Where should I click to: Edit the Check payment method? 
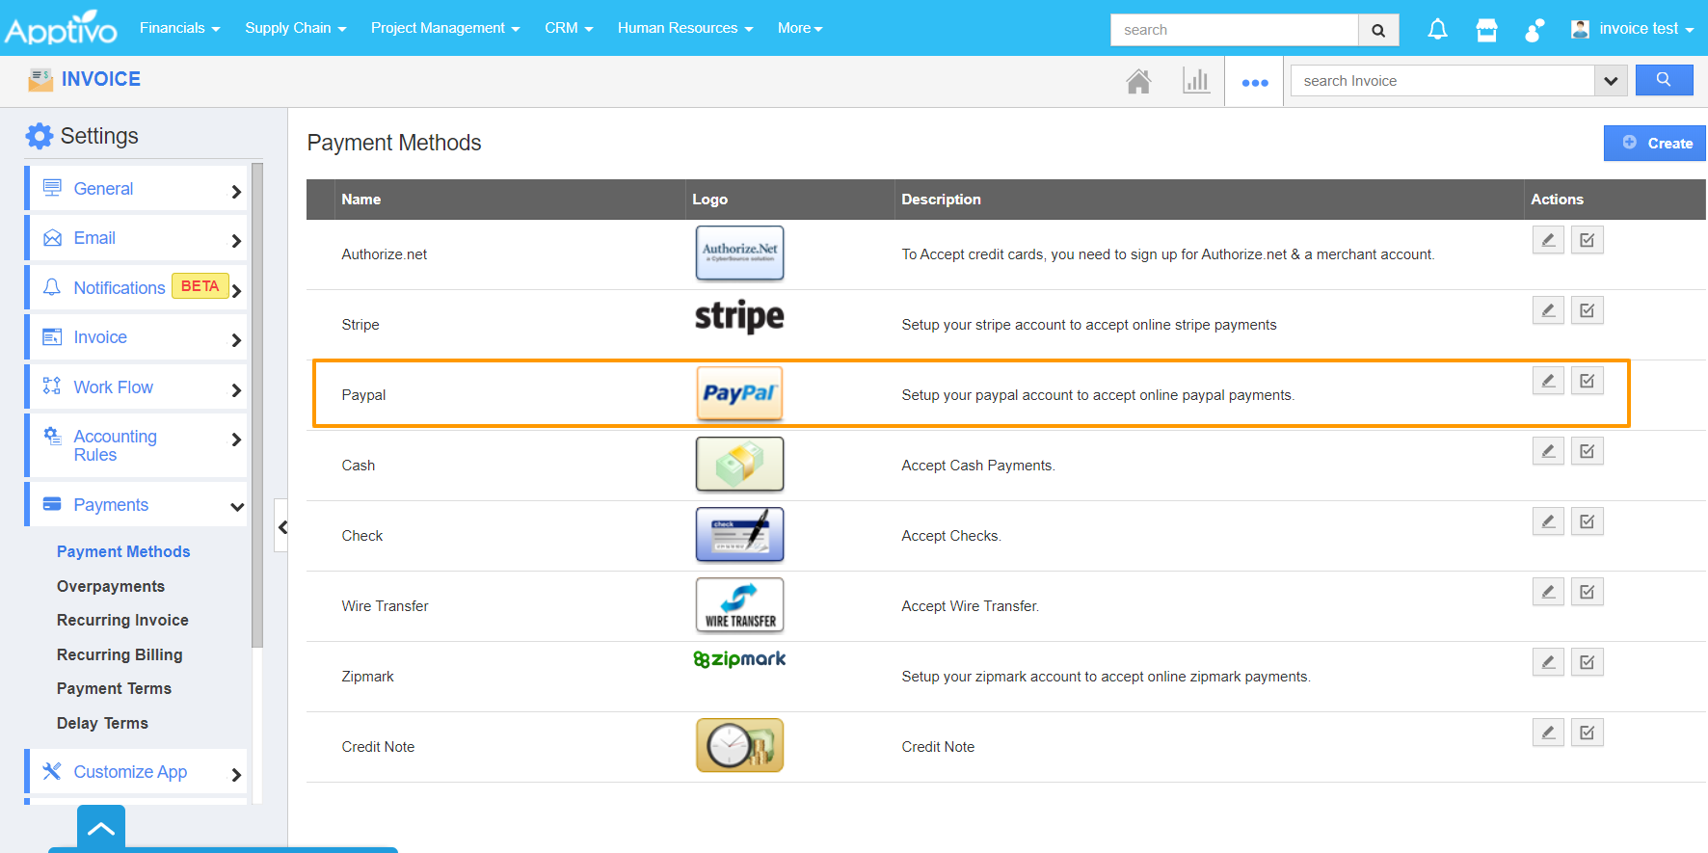pos(1548,521)
